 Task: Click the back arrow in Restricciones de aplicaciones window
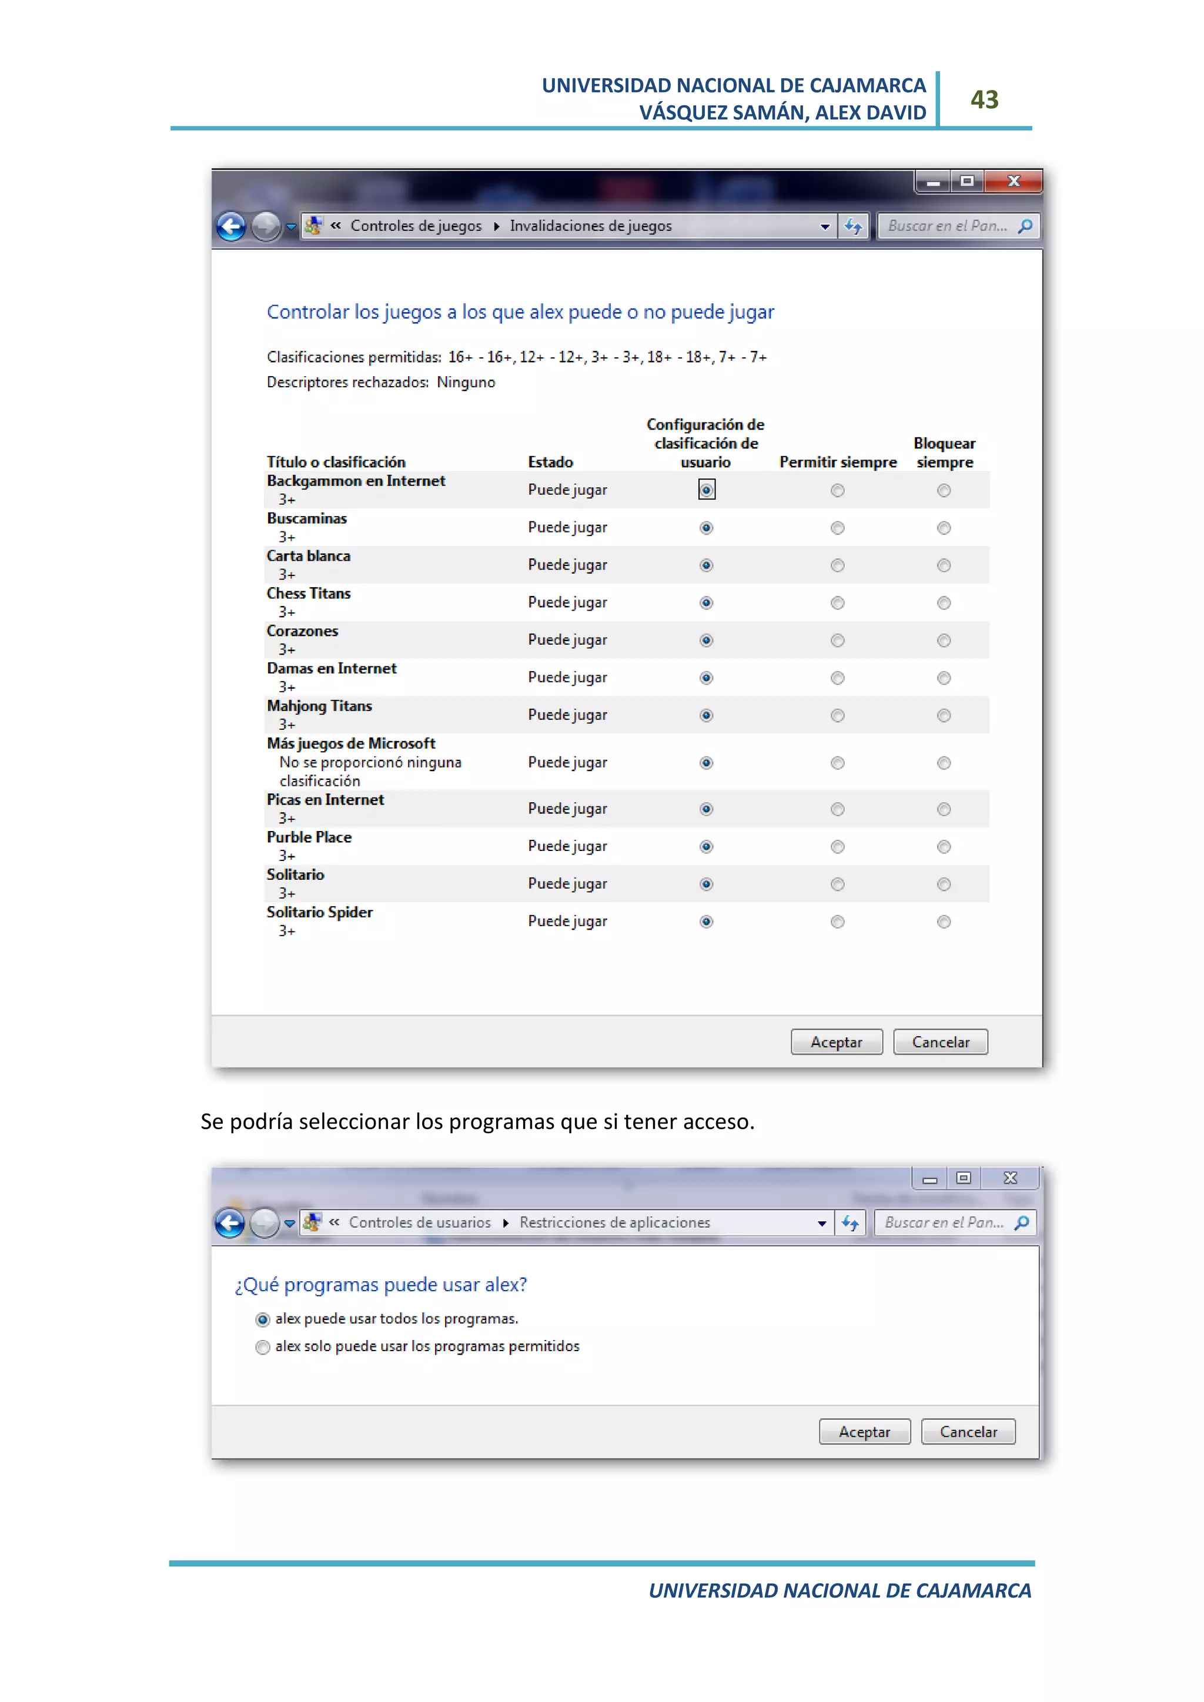[x=230, y=1222]
